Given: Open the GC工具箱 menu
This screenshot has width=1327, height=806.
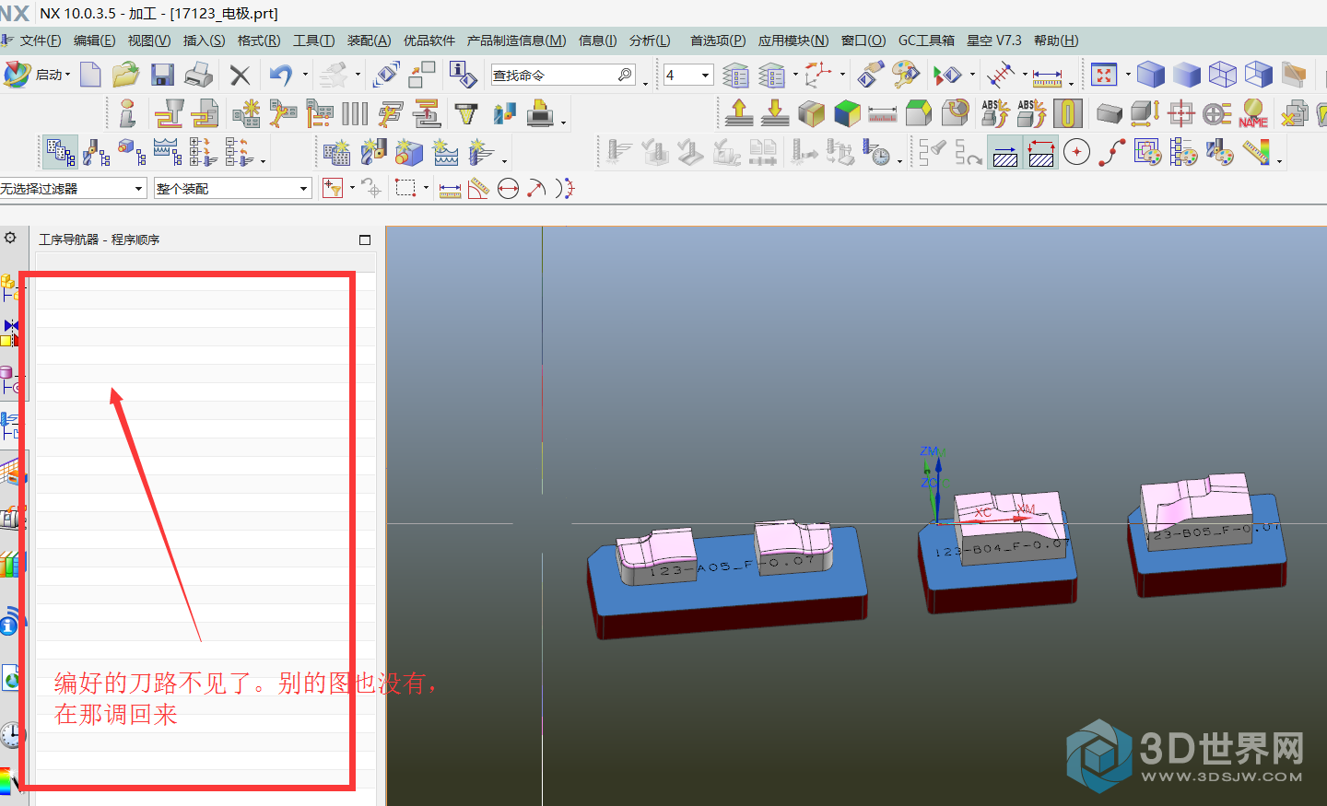Looking at the screenshot, I should tap(926, 41).
